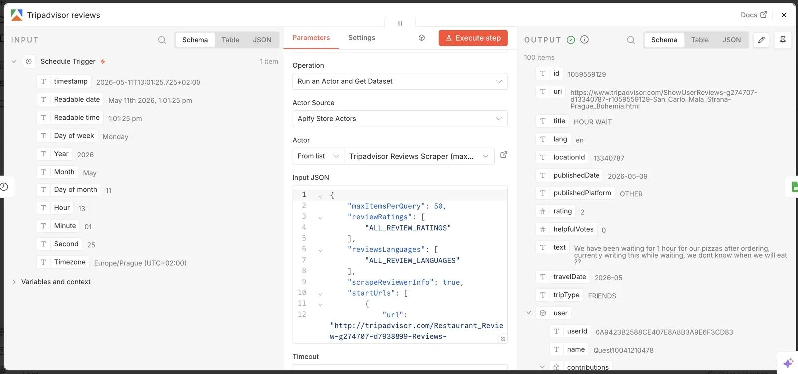The image size is (798, 374).
Task: Click the tripType output field
Action: (x=560, y=295)
